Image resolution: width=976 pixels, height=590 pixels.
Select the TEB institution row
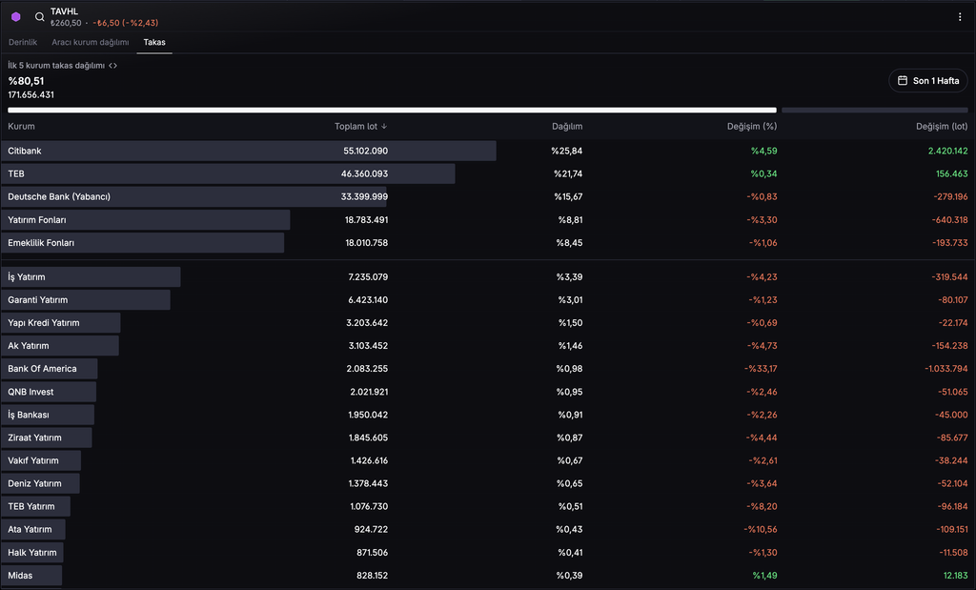point(488,173)
